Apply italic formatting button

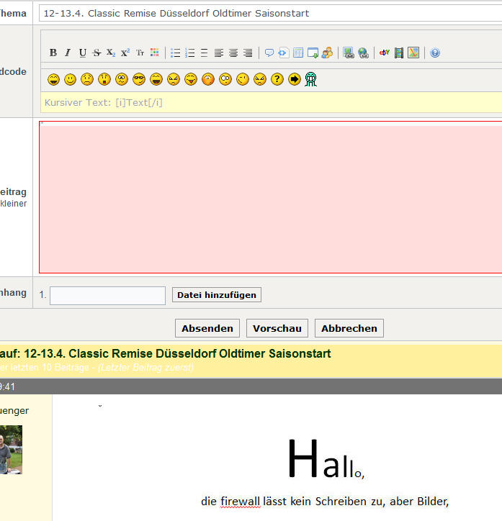coord(68,53)
